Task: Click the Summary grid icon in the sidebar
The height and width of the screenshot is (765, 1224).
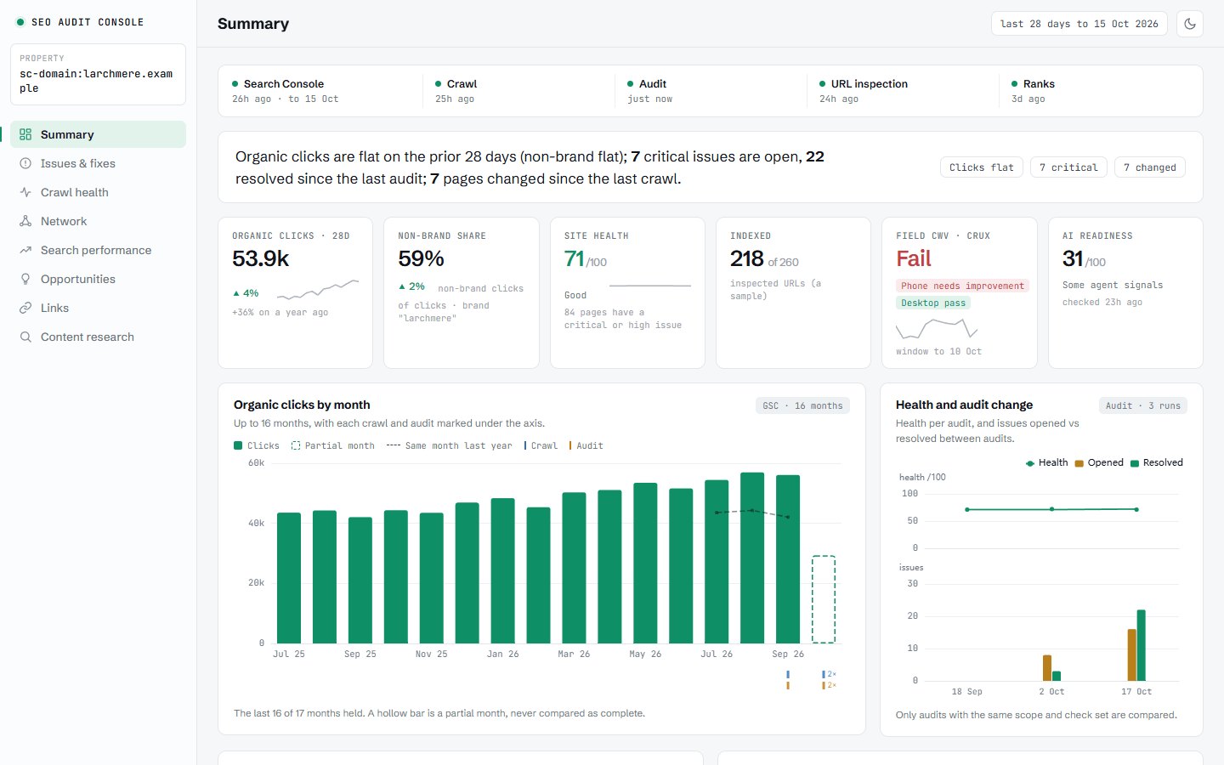Action: tap(25, 134)
